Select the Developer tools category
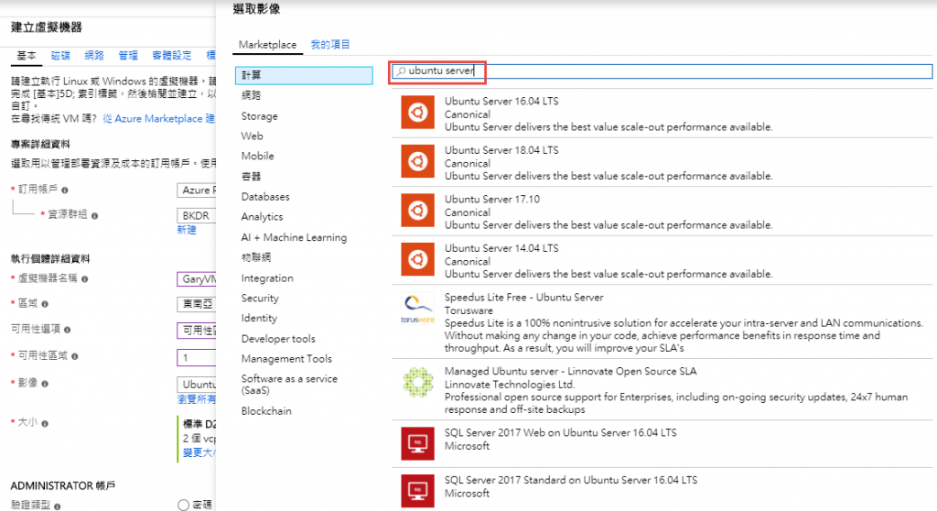The width and height of the screenshot is (937, 511). [x=278, y=339]
